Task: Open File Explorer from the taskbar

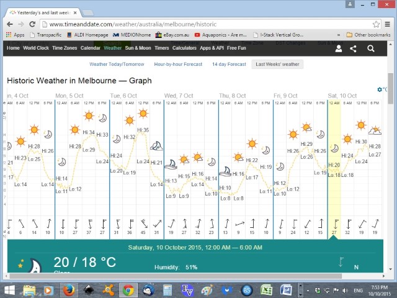Action: [x=29, y=290]
